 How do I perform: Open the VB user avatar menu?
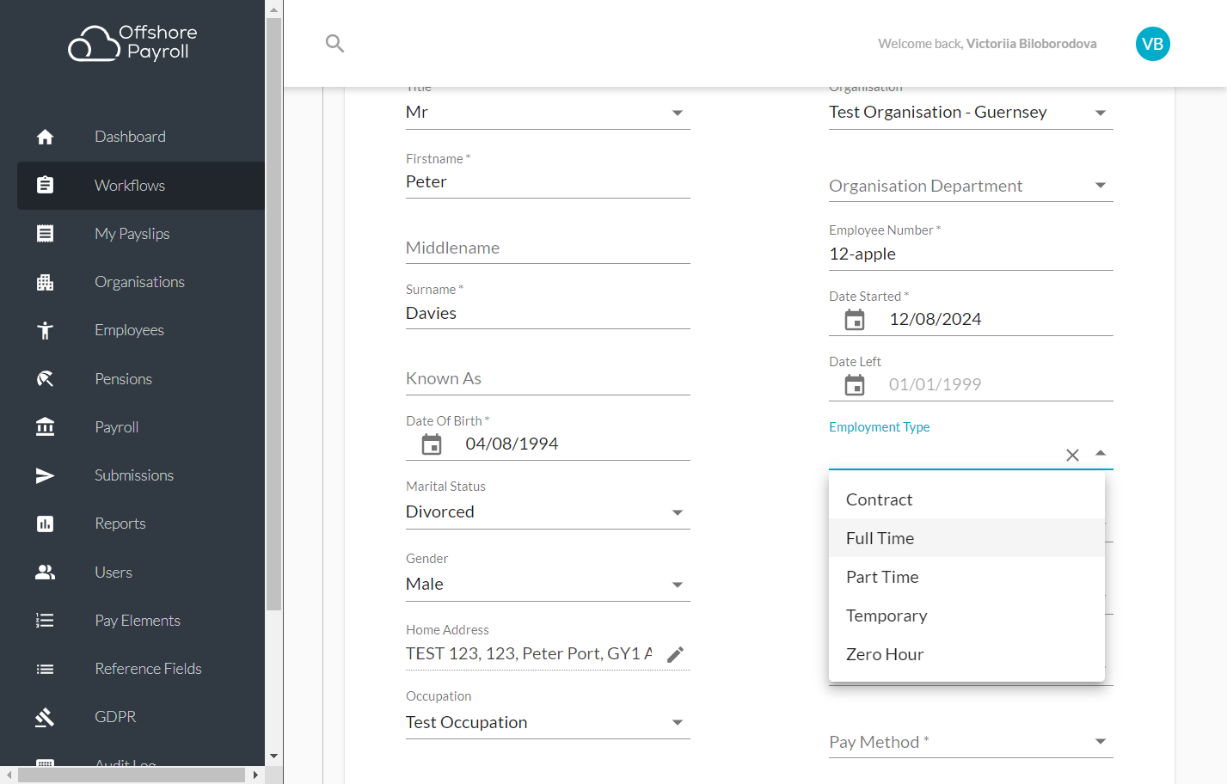(1152, 44)
